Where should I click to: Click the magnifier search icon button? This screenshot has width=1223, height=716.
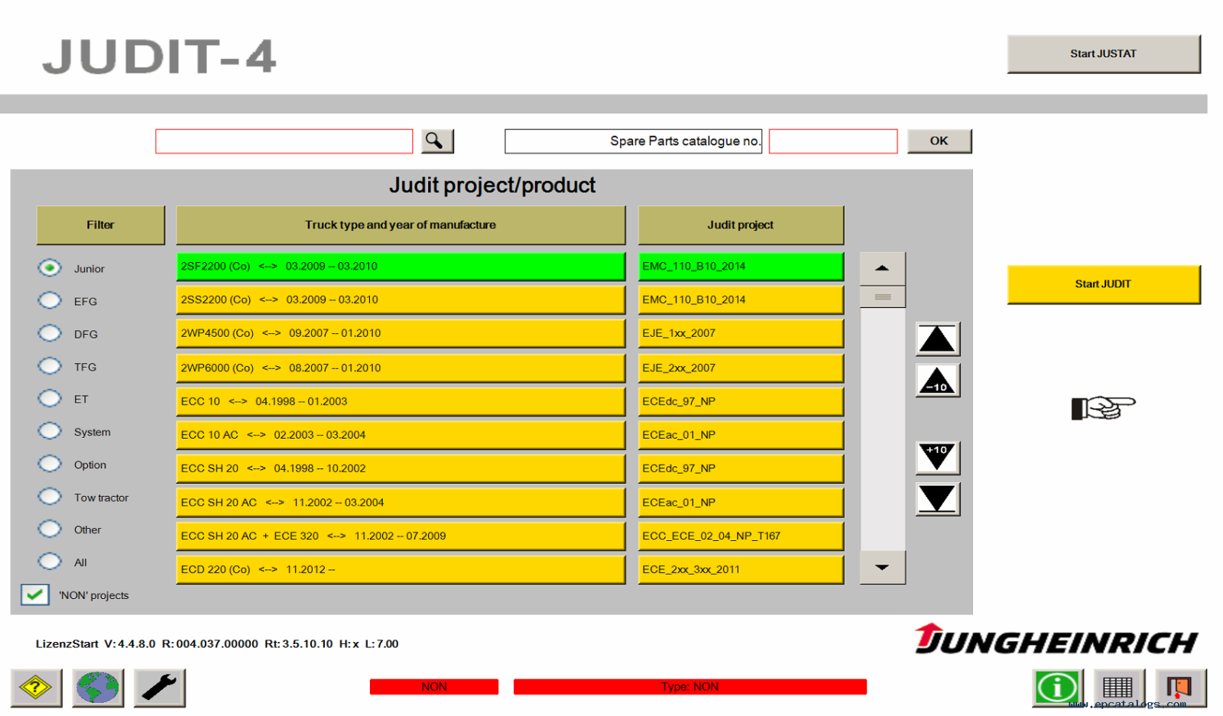[436, 141]
